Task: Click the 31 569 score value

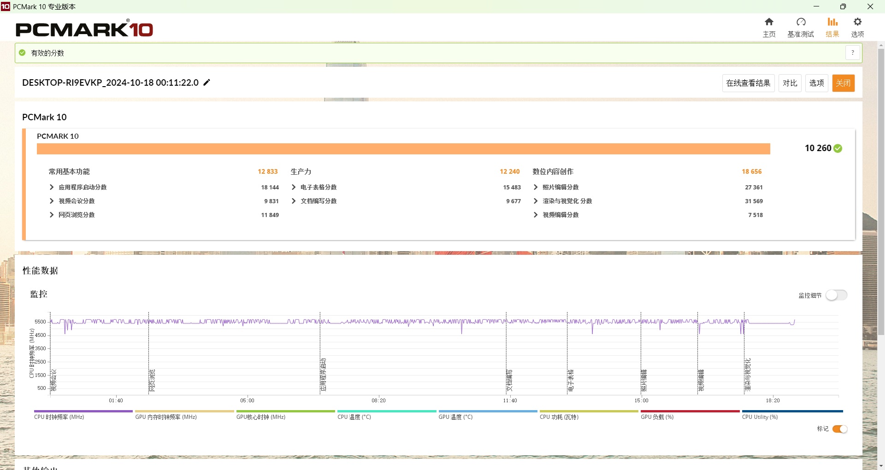Action: pyautogui.click(x=754, y=201)
